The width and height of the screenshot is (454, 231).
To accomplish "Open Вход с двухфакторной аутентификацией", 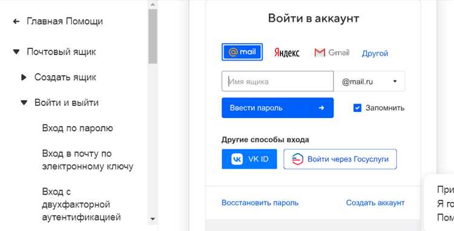I will pos(81,204).
